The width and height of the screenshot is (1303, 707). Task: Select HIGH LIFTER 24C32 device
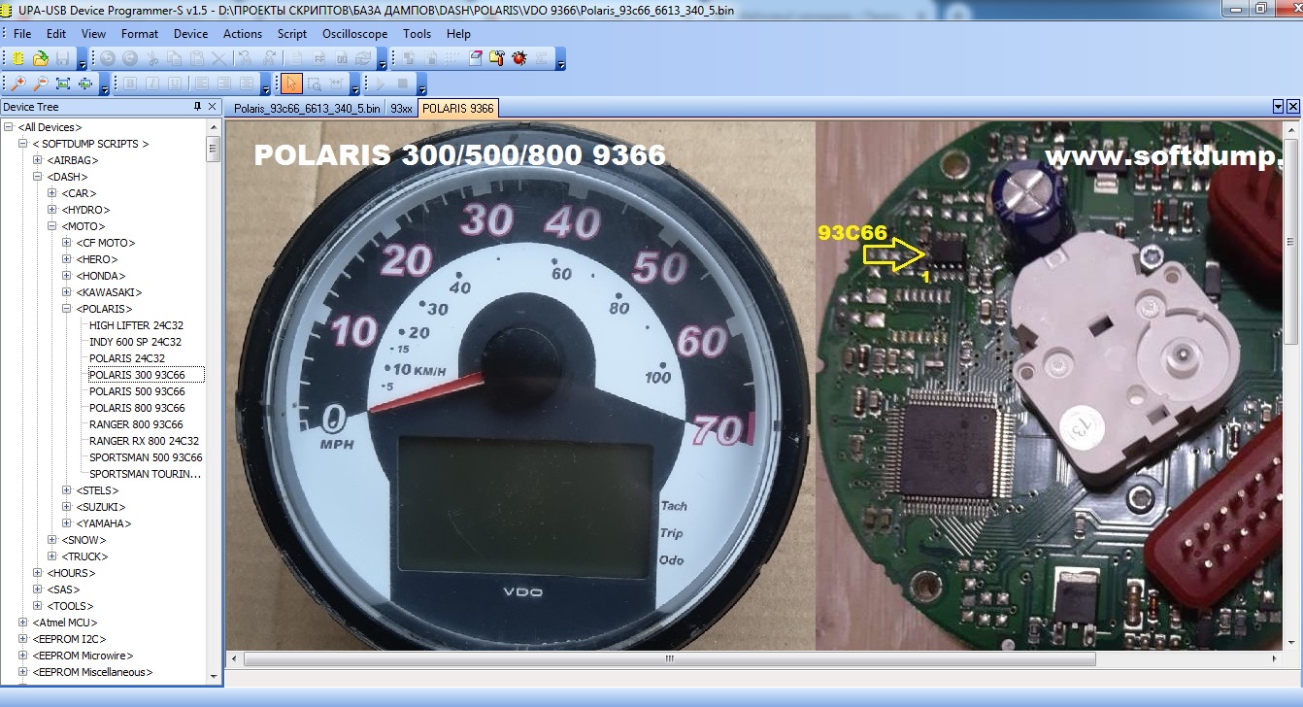click(135, 325)
